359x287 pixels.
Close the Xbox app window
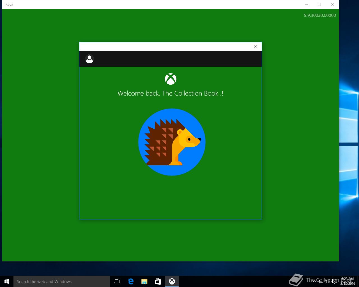tap(332, 4)
